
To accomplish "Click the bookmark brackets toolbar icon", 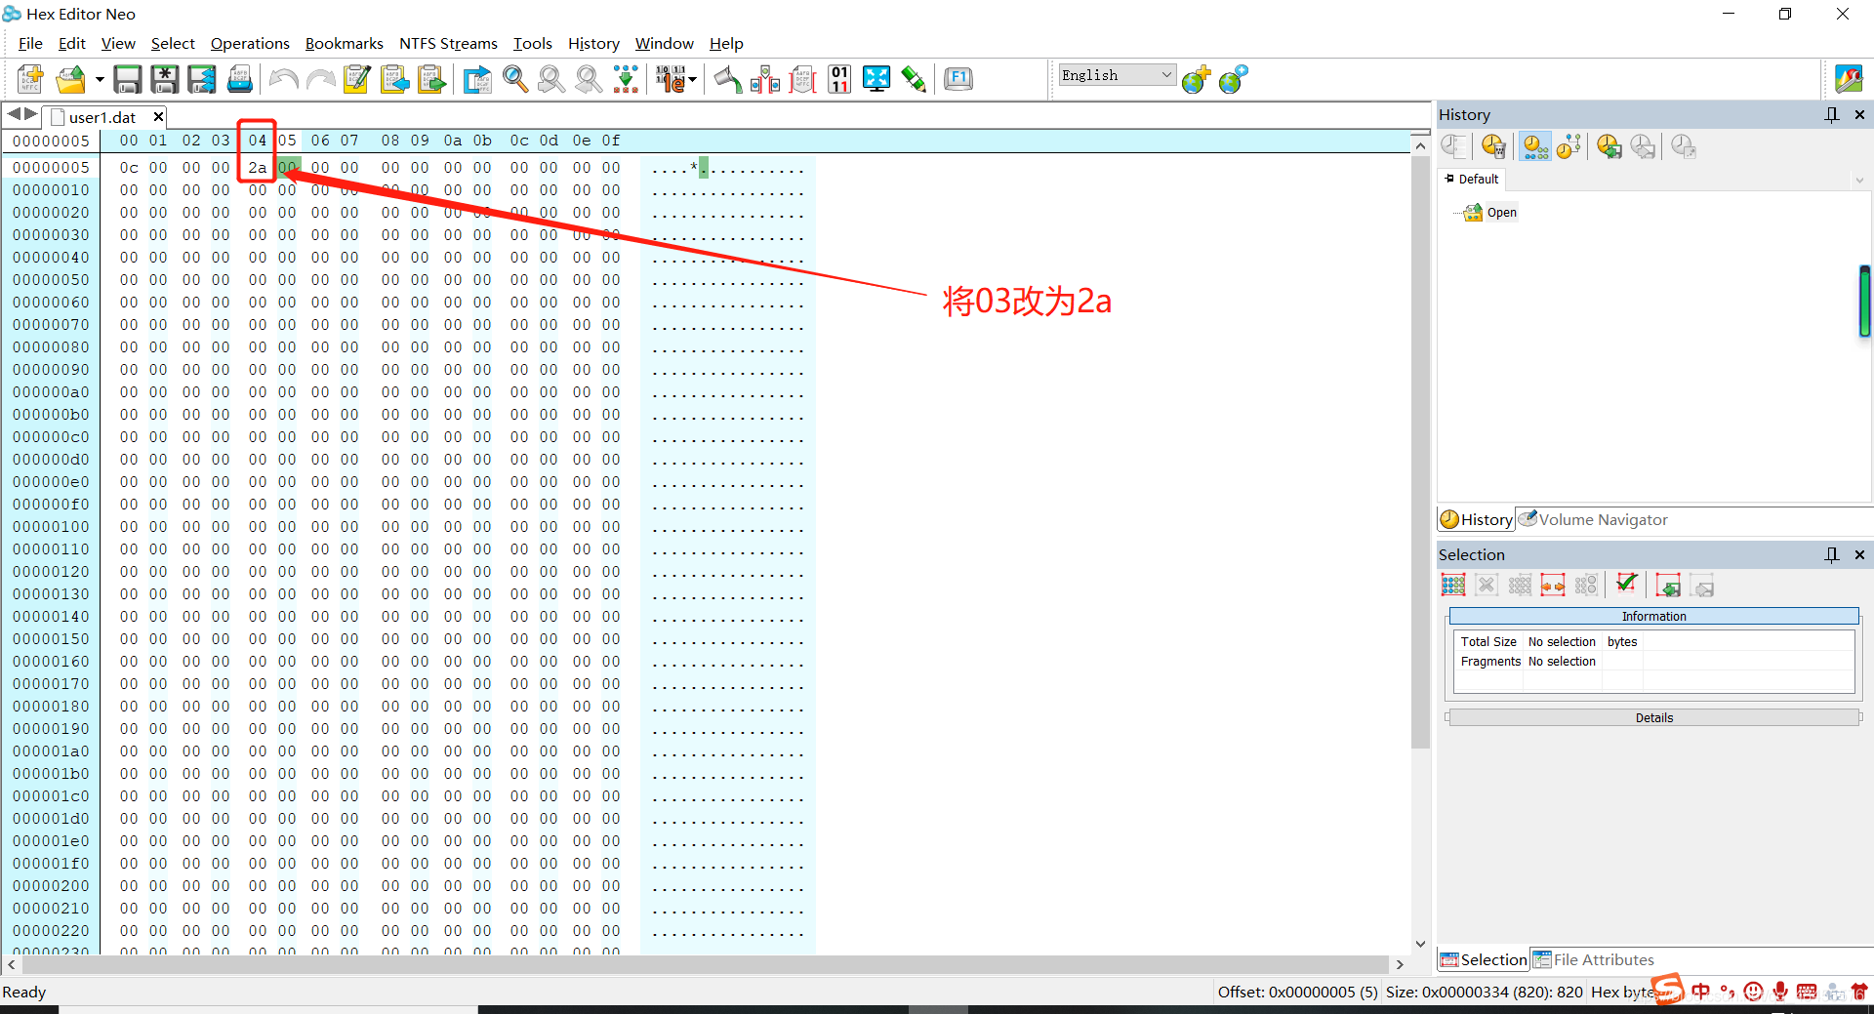I will (765, 78).
